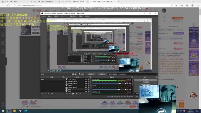Open browser collections icon
The image size is (201, 113).
pyautogui.click(x=187, y=5)
